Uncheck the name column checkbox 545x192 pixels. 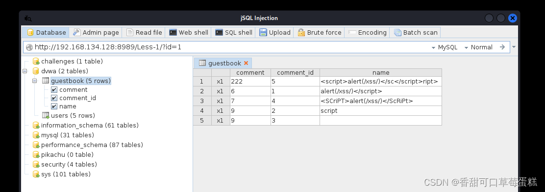click(x=54, y=107)
